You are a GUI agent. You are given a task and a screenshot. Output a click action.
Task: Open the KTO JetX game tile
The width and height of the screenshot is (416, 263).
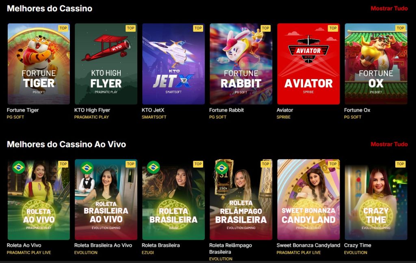(x=173, y=64)
